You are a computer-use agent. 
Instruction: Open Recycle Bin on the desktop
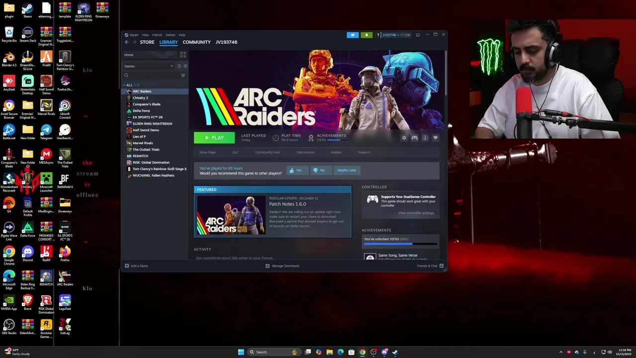9,34
